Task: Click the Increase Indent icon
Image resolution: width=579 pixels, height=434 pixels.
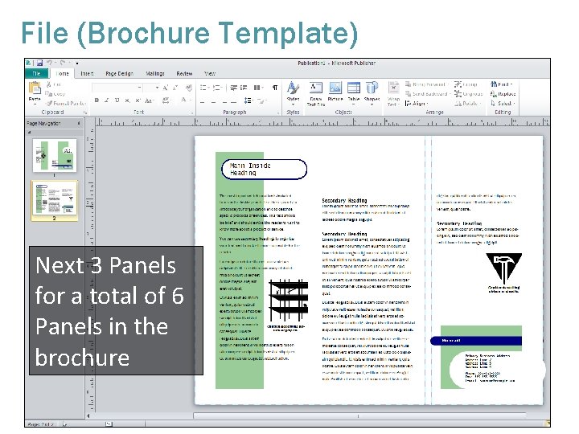Action: pyautogui.click(x=244, y=88)
